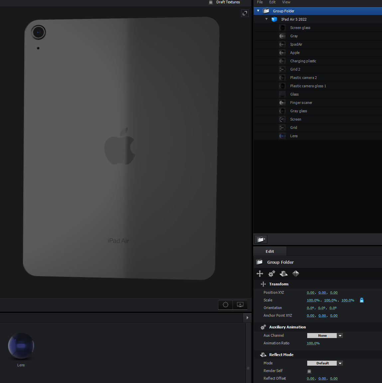The image size is (382, 383).
Task: Click the Gray material sphere icon
Action: [282, 36]
